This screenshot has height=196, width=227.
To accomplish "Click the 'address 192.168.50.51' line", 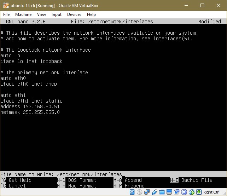I will [x=30, y=106].
